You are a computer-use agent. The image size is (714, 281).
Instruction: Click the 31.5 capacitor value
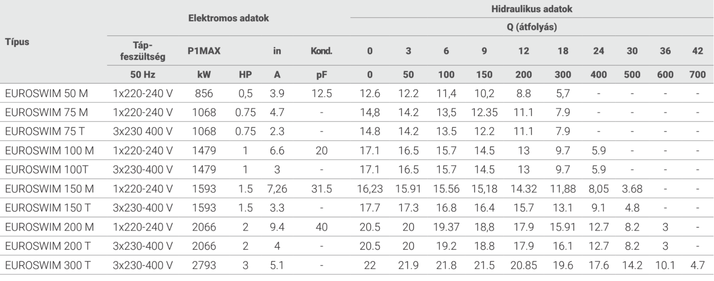coord(321,189)
